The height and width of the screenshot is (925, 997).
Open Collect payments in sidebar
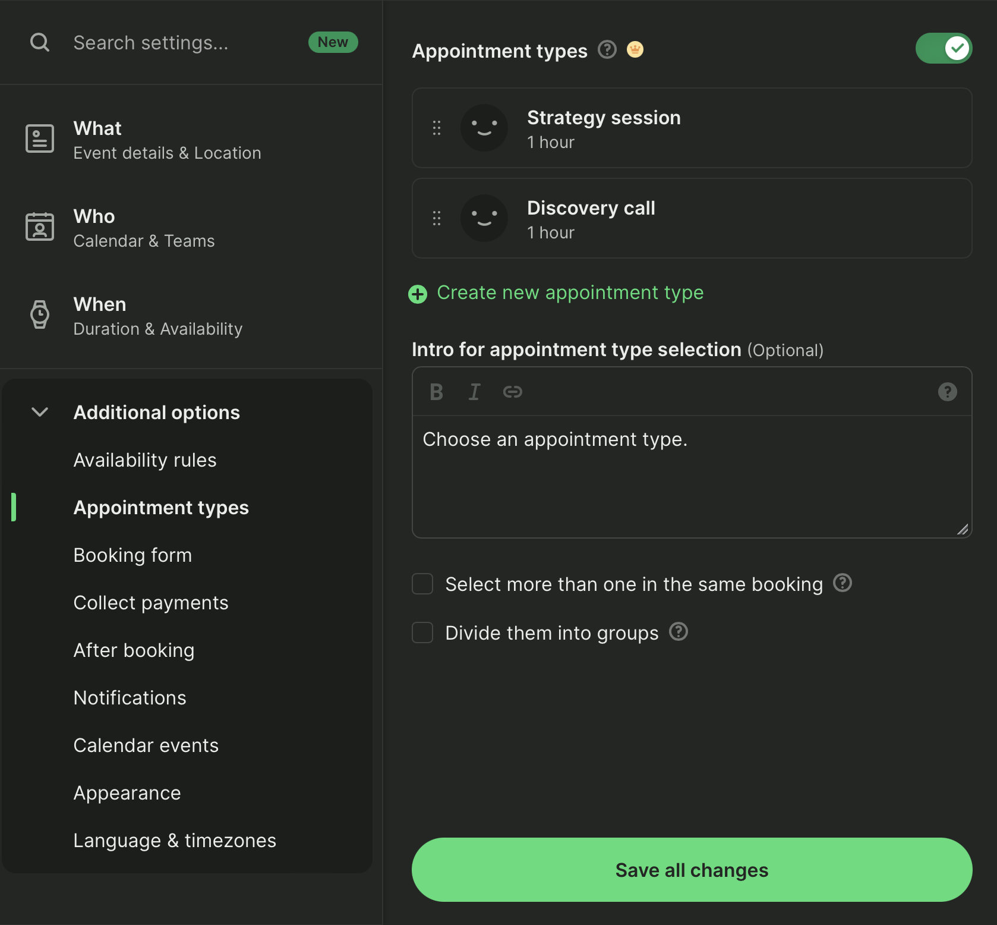[151, 602]
